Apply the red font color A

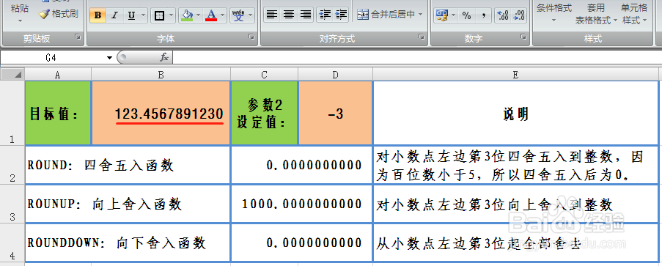coord(211,15)
